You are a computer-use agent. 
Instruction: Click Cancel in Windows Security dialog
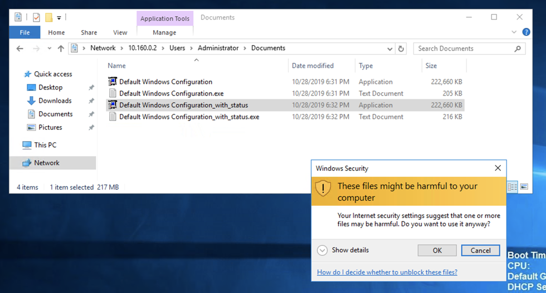[480, 250]
